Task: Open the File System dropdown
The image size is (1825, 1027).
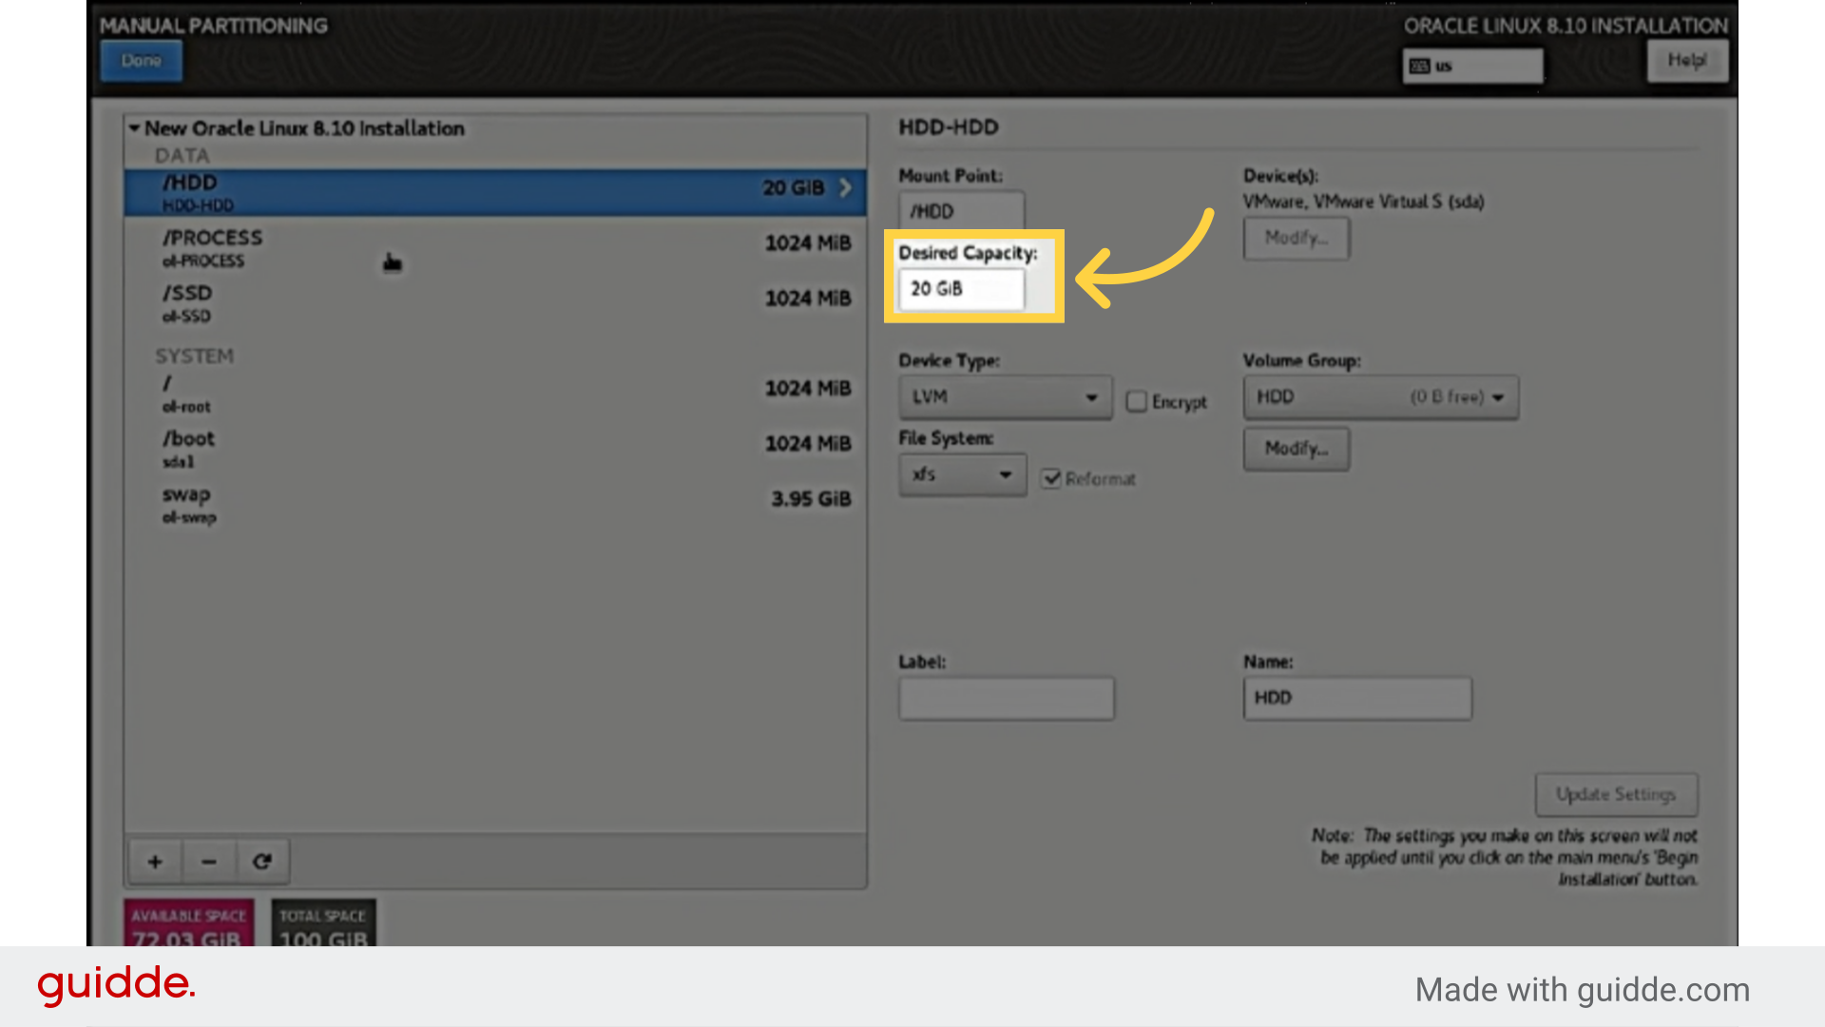Action: [x=962, y=475]
